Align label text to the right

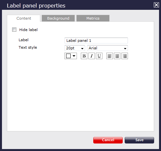[125, 56]
